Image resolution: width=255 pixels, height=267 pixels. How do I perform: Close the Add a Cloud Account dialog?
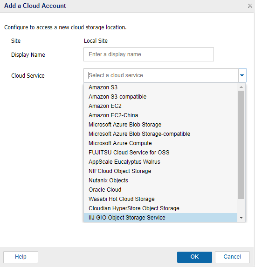click(x=250, y=6)
